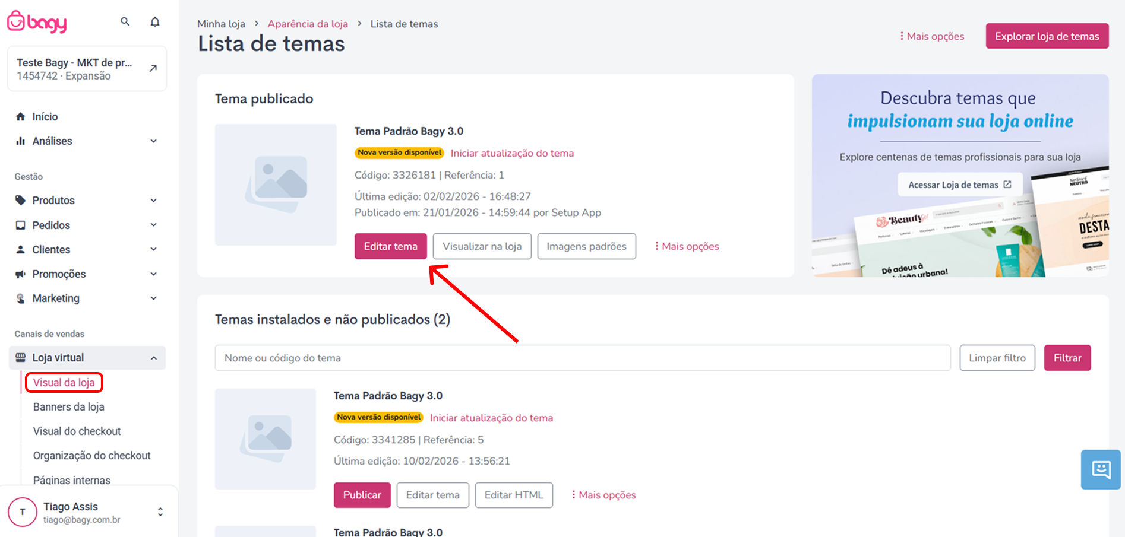The width and height of the screenshot is (1125, 537).
Task: Click the Análises bar chart icon
Action: pos(21,141)
